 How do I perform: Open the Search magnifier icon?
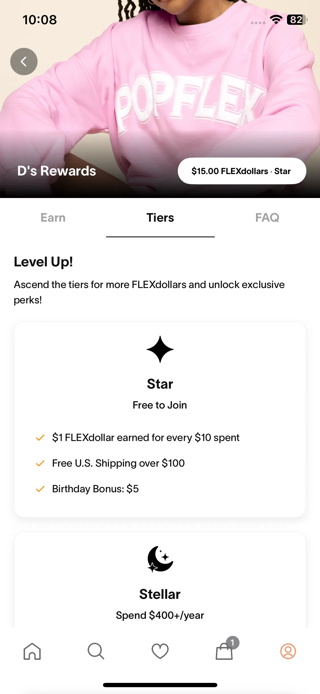coord(96,651)
